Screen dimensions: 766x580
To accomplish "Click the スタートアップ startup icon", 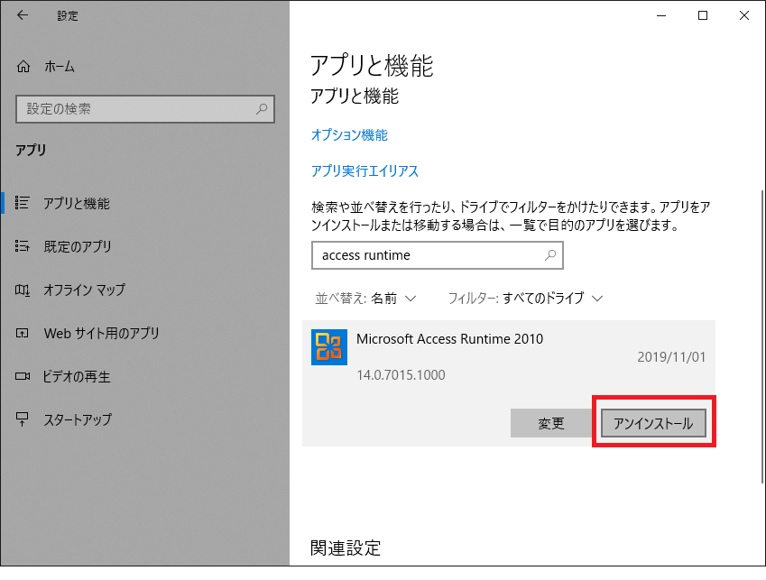I will pos(23,419).
